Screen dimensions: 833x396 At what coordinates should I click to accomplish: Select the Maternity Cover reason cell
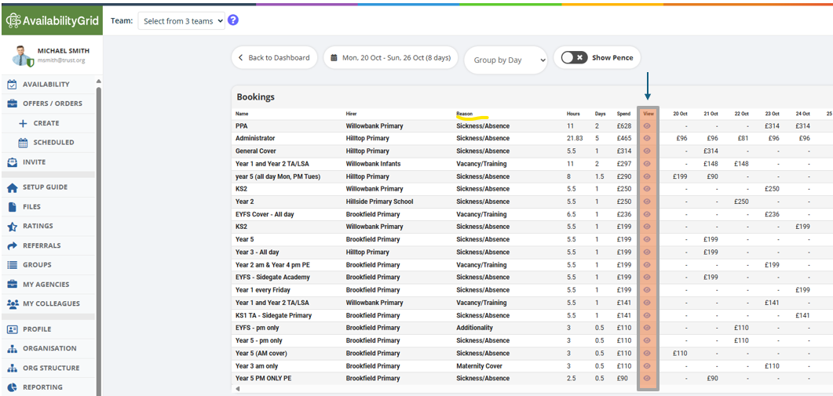click(479, 366)
